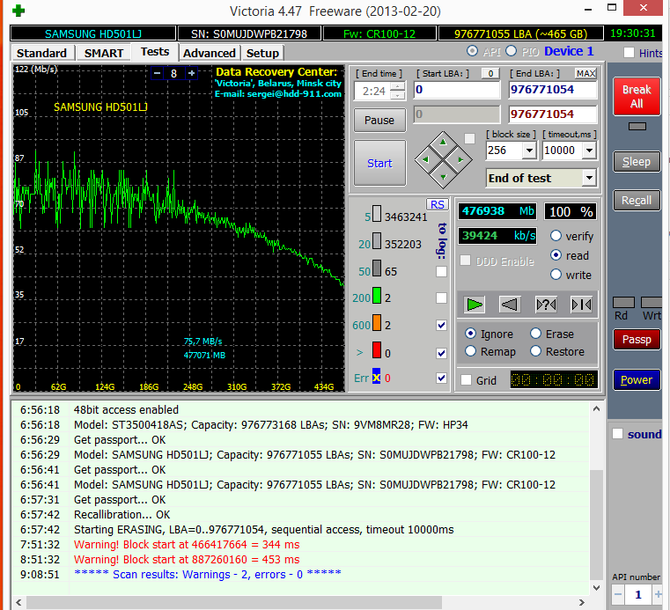Click the Start LBA input field

coord(456,90)
